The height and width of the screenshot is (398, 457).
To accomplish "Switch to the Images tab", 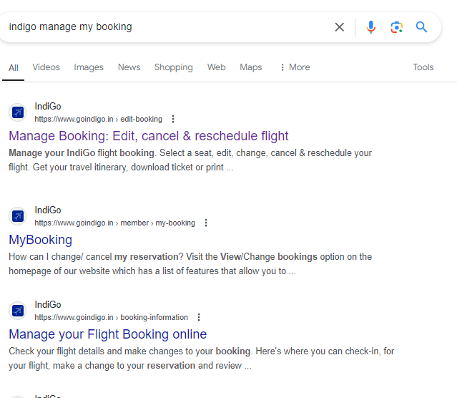I will 89,67.
